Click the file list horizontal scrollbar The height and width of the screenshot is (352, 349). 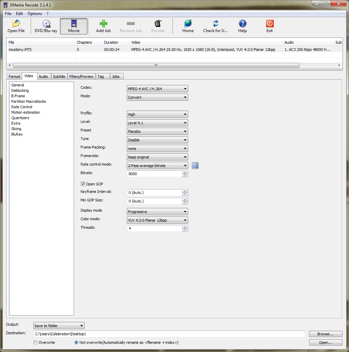coord(156,65)
